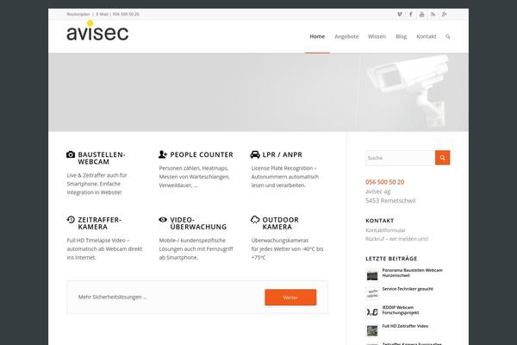
Task: Go to the Home menu item
Action: pyautogui.click(x=317, y=36)
